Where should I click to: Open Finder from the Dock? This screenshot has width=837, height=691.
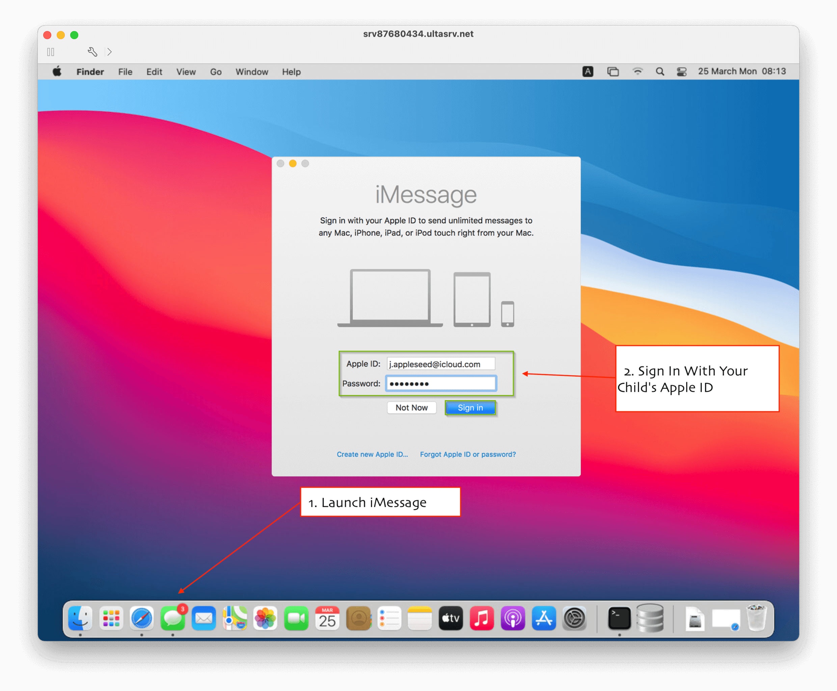click(80, 618)
